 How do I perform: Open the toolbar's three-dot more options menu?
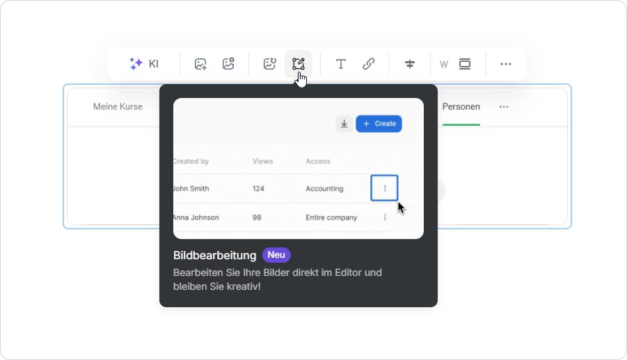tap(506, 64)
